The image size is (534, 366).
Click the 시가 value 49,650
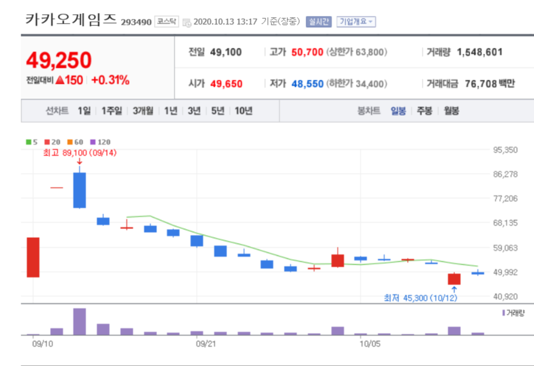(x=226, y=84)
